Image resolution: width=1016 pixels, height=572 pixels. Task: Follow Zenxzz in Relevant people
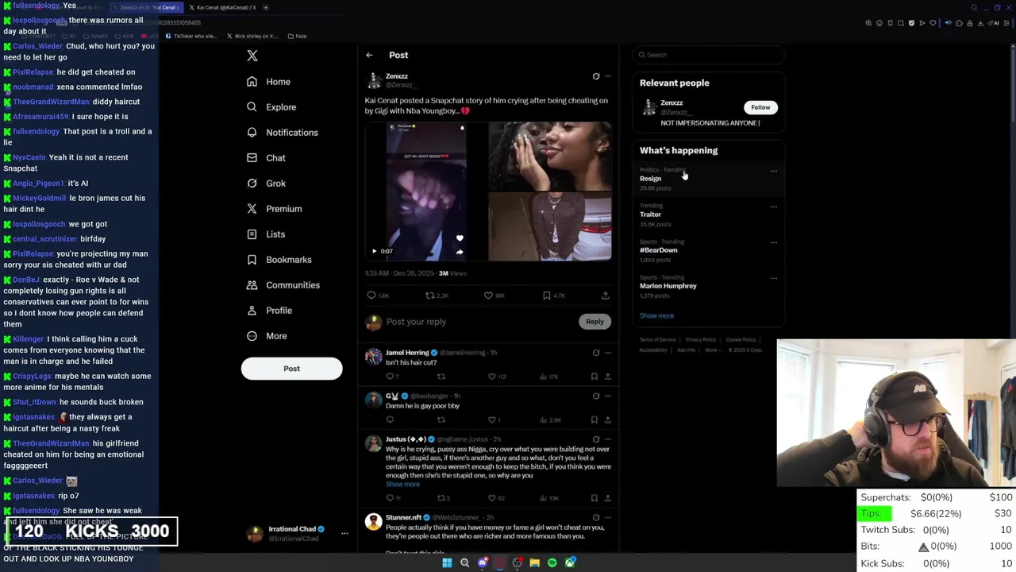point(760,107)
